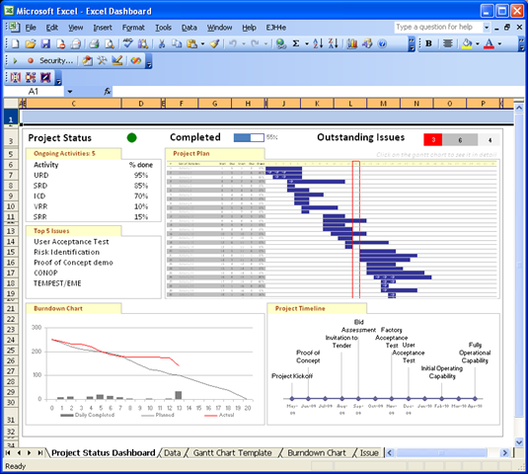Viewport: 528px width, 474px height.
Task: Open the Insert menu
Action: pyautogui.click(x=103, y=28)
